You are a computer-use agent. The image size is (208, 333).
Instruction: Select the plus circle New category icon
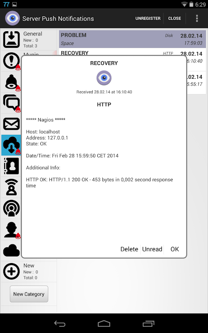click(x=11, y=271)
